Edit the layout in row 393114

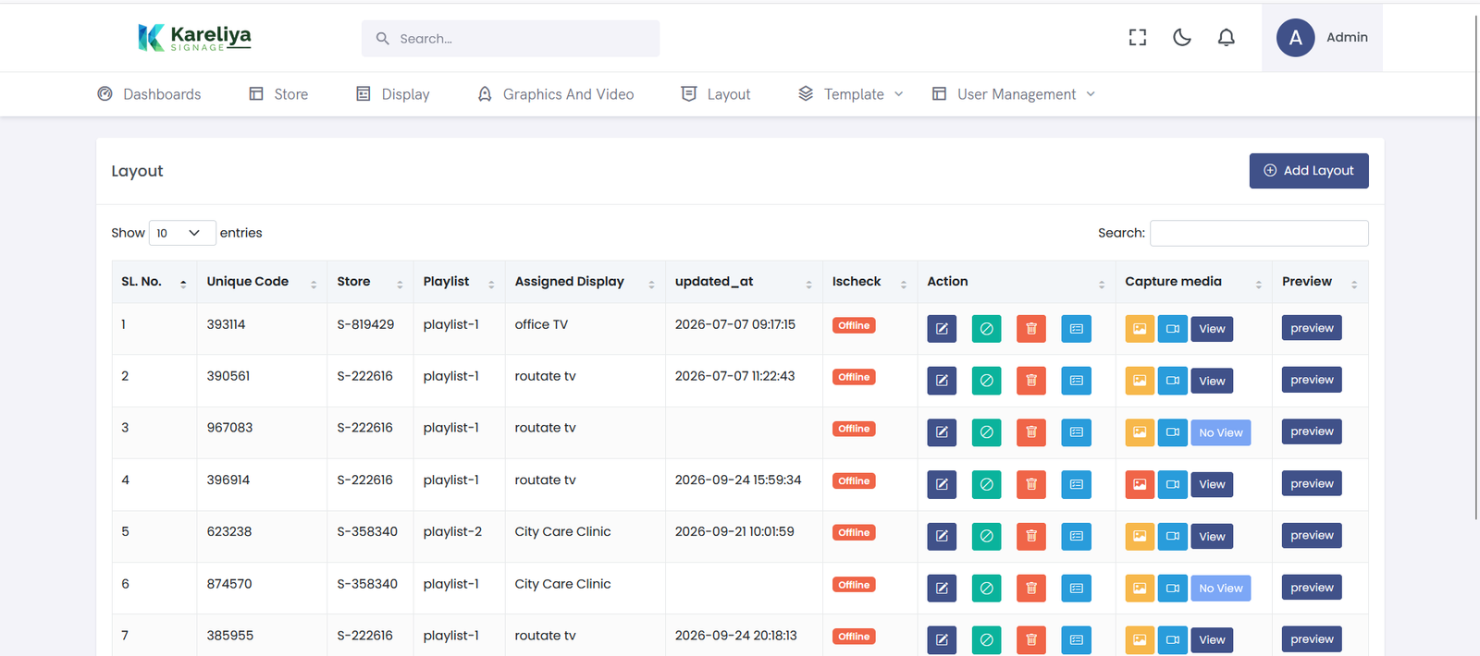[x=942, y=329]
